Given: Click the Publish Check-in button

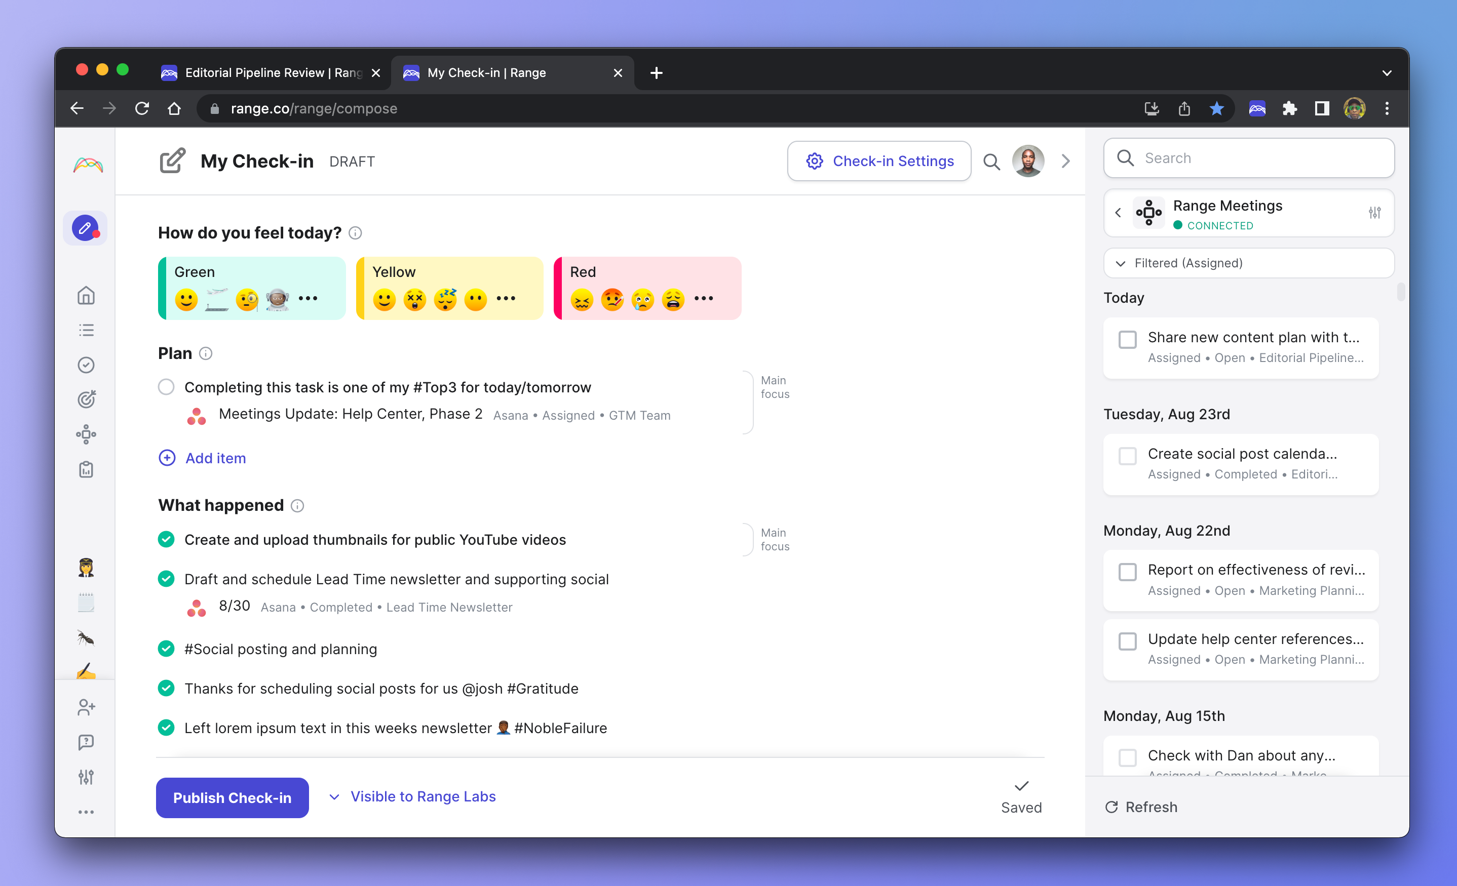Looking at the screenshot, I should pyautogui.click(x=233, y=798).
